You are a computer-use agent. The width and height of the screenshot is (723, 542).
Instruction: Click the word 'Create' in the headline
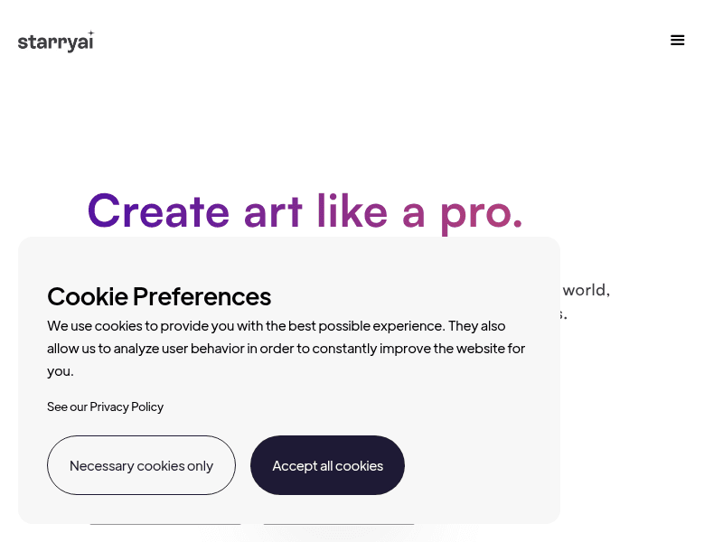(x=158, y=211)
